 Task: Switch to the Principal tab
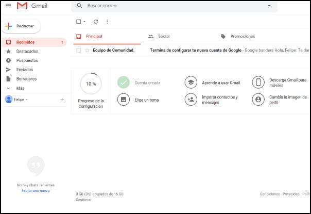click(107, 37)
